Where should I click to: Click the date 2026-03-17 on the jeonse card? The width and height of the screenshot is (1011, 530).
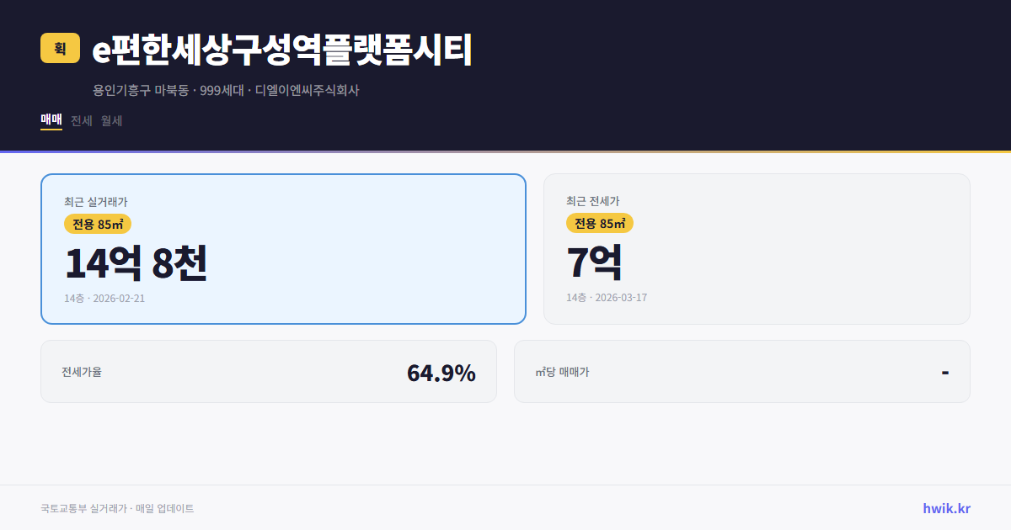[623, 297]
